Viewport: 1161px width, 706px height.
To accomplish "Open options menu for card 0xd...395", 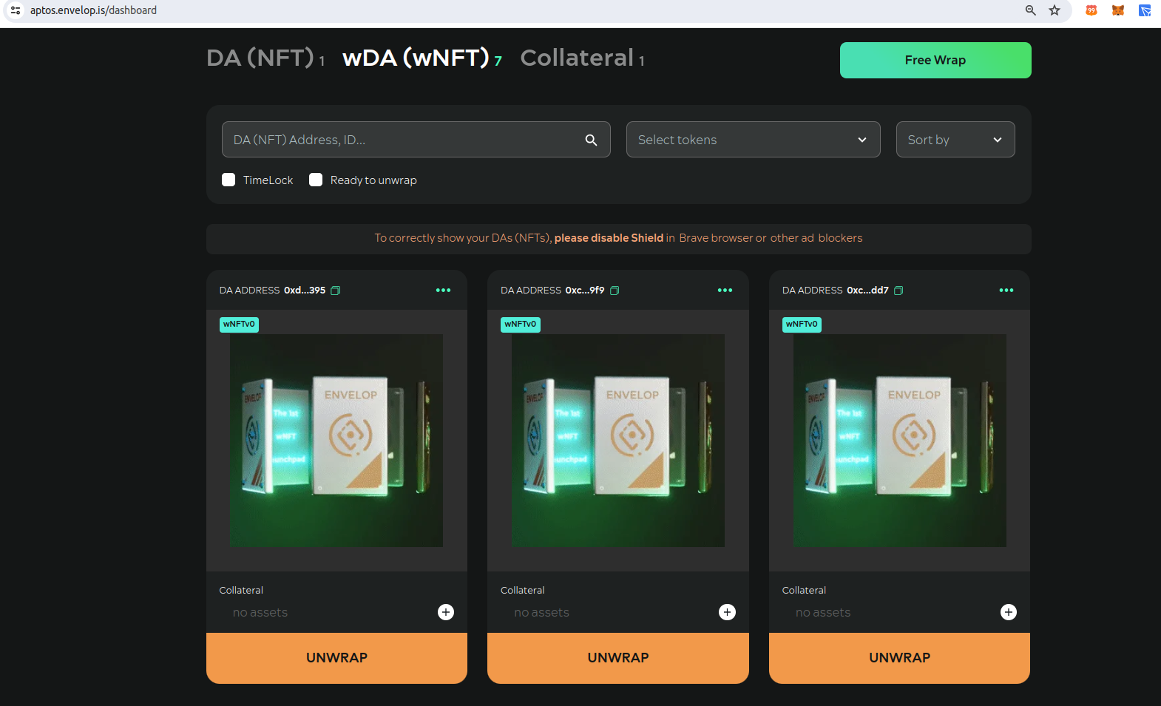I will 443,291.
